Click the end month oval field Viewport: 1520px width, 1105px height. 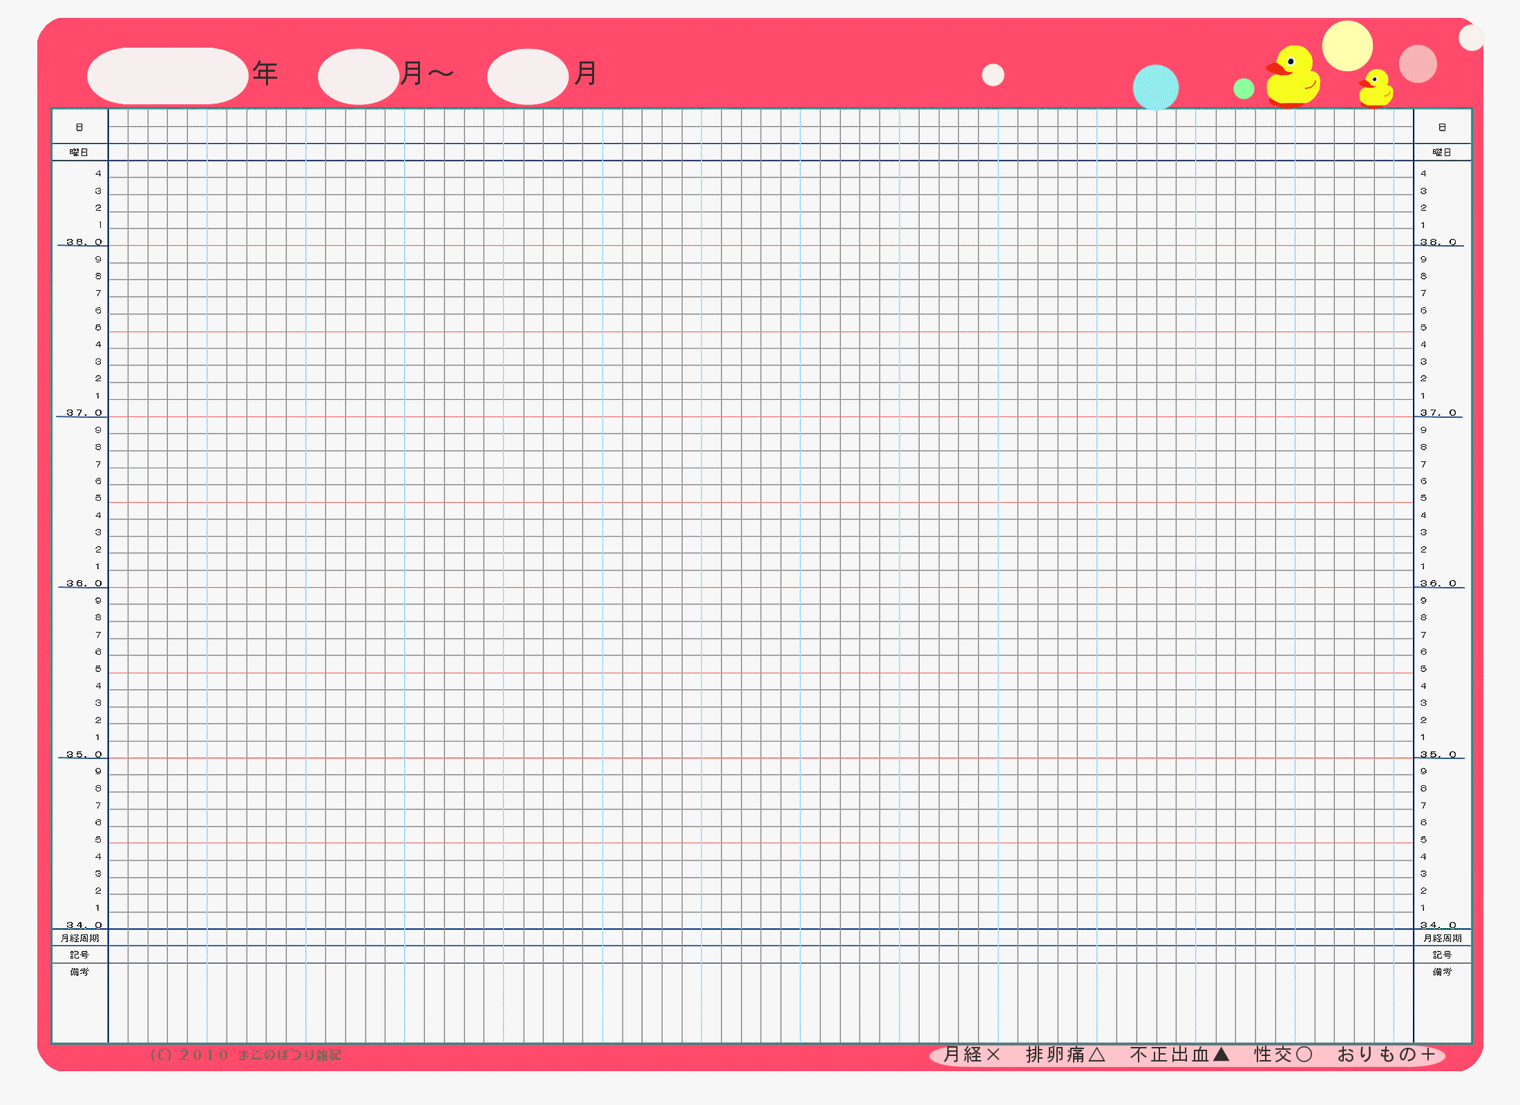tap(527, 76)
